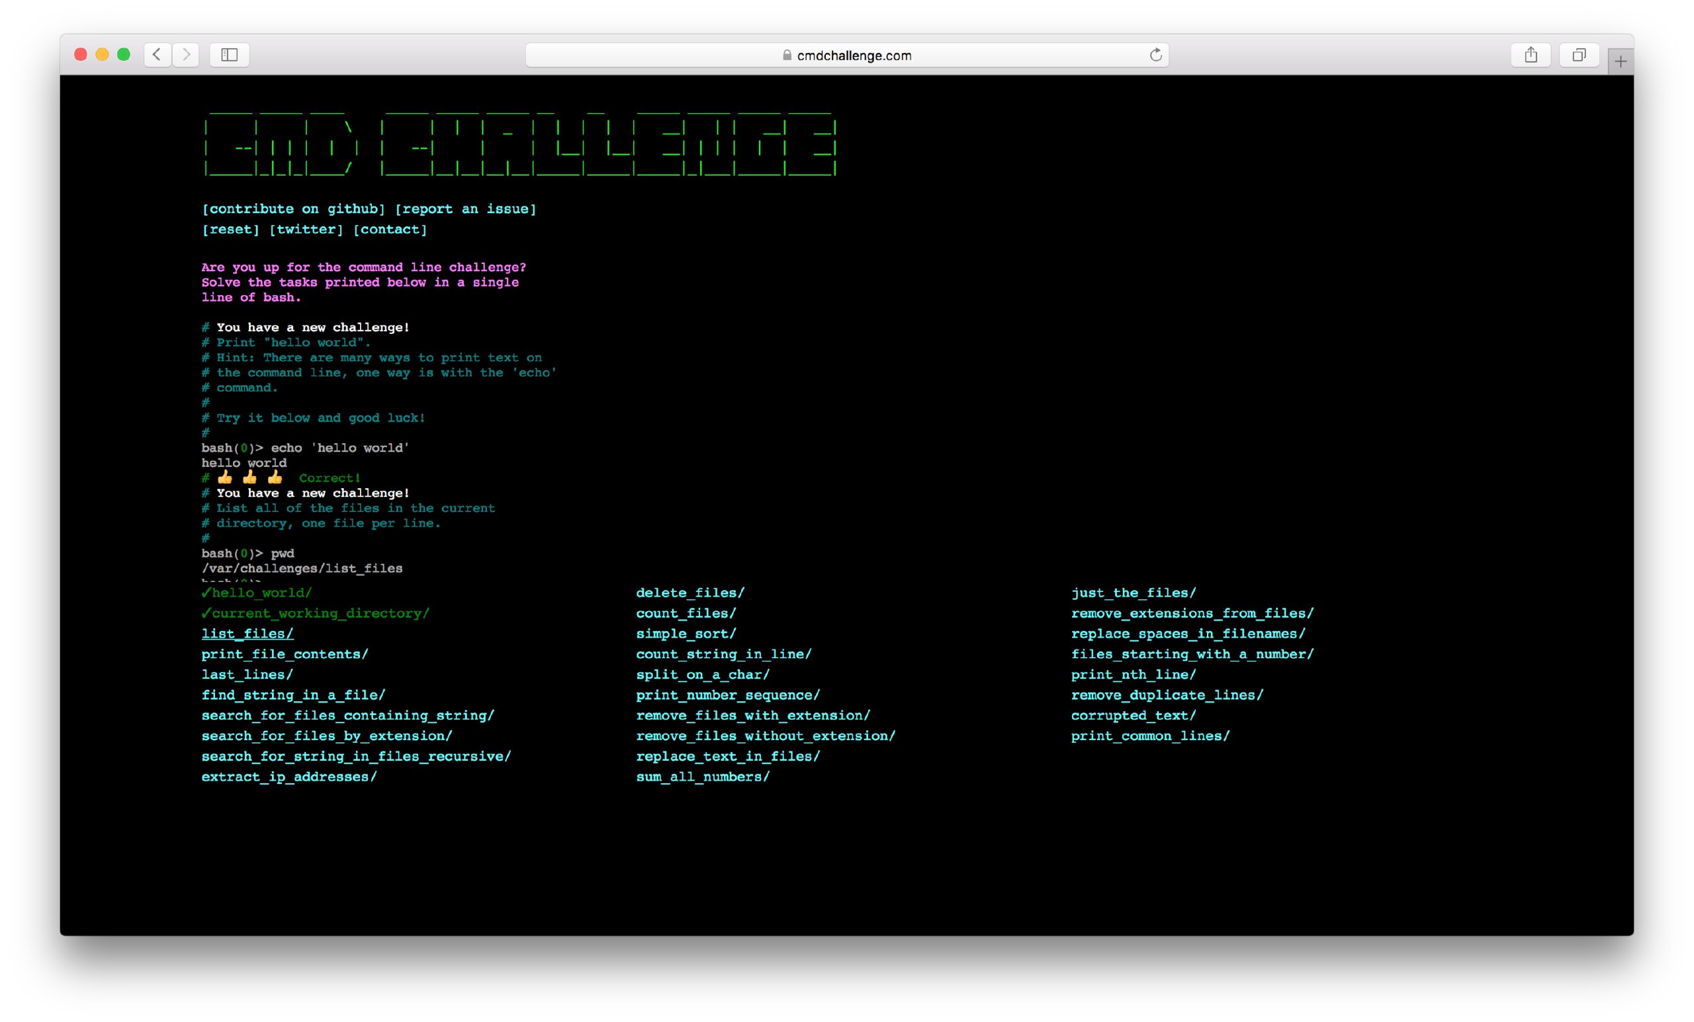Open count_string_in_line/ challenge
Viewport: 1694px width, 1022px height.
coord(724,654)
